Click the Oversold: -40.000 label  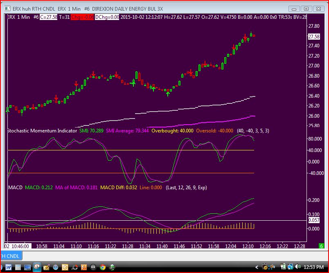pos(215,131)
